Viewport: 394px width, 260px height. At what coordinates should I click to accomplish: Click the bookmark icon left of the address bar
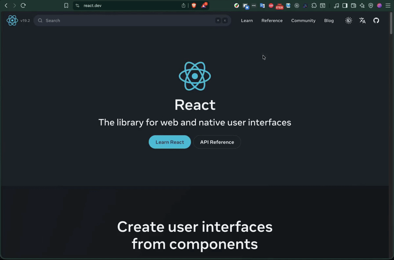[x=66, y=5]
